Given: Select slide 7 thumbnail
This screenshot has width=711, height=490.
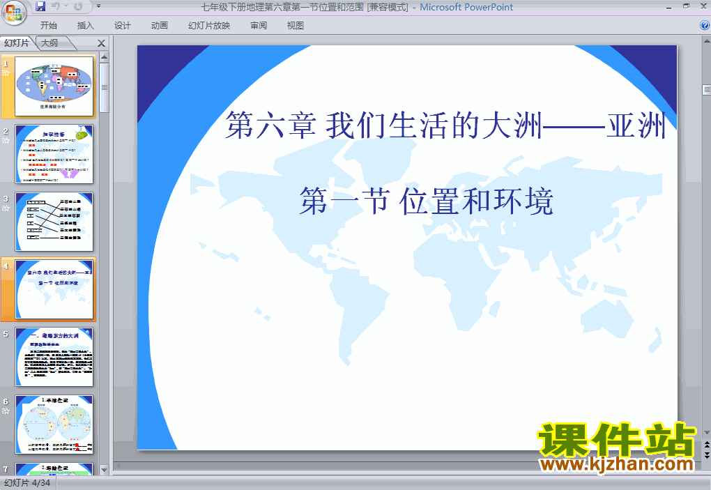Looking at the screenshot, I should coord(54,468).
